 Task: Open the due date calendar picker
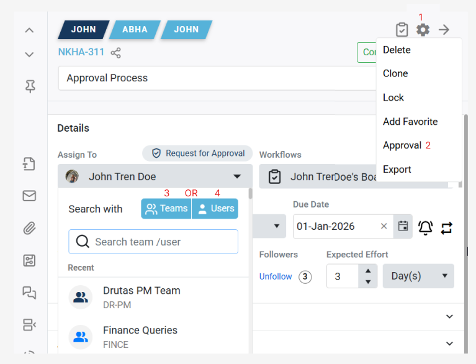point(403,226)
